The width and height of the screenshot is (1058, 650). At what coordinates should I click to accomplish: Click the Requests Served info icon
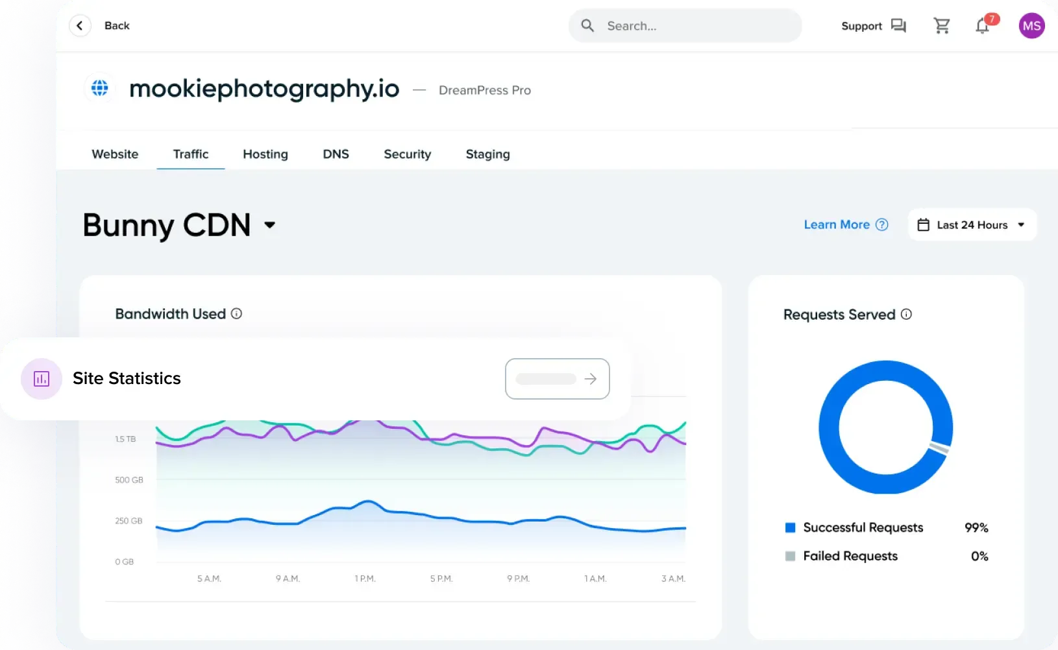pos(906,315)
